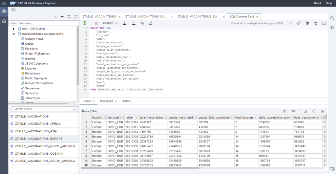Open the debugger bug icon

coord(332,28)
